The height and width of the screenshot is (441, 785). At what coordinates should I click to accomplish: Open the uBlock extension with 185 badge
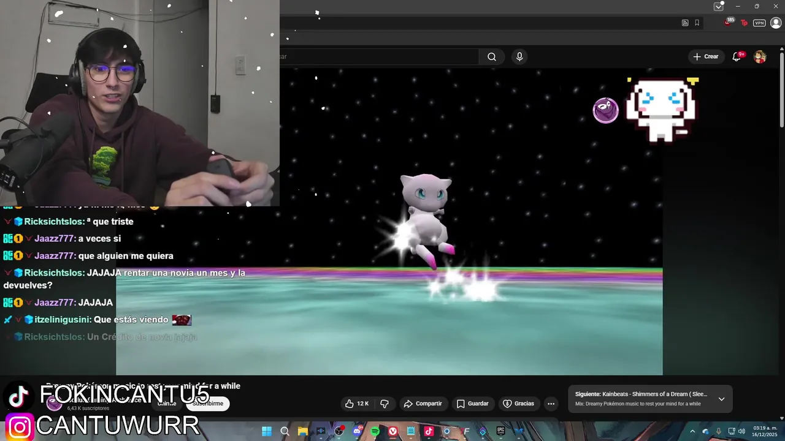coord(729,22)
